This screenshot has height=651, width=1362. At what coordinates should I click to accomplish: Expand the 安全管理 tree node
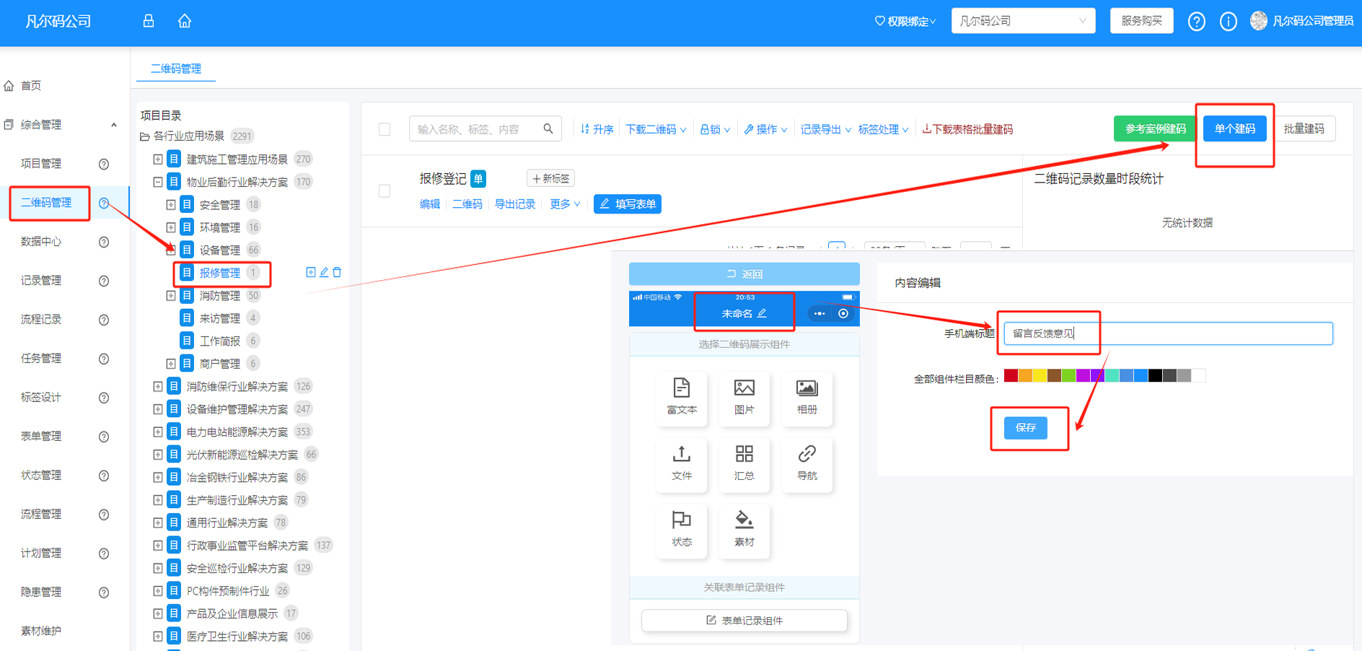tap(171, 205)
